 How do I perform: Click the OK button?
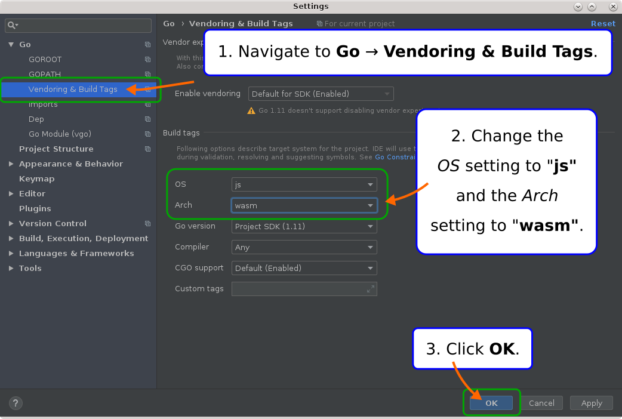[491, 403]
